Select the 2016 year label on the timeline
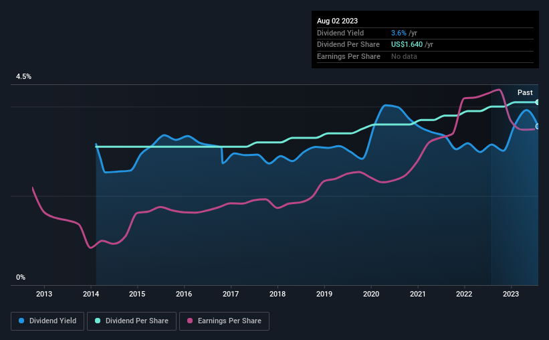The image size is (549, 340). point(184,294)
